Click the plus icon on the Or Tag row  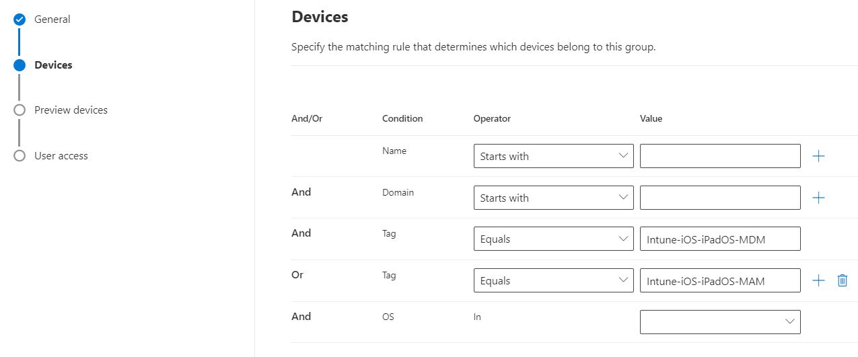(x=818, y=280)
